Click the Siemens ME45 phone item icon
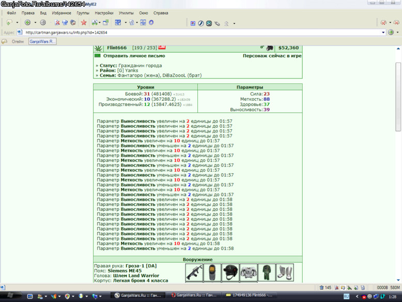This screenshot has height=302, width=402. [212, 272]
